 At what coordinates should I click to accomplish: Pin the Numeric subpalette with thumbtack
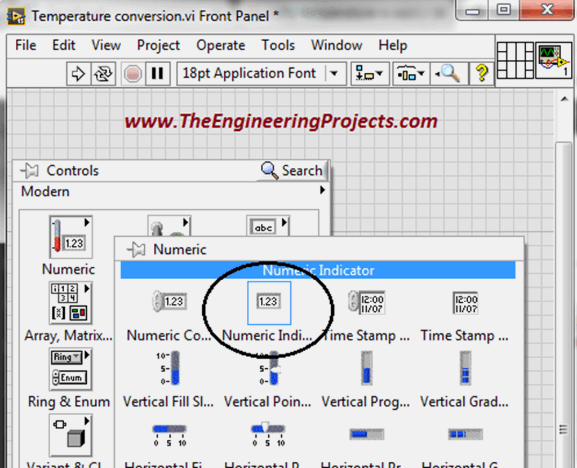(x=136, y=249)
